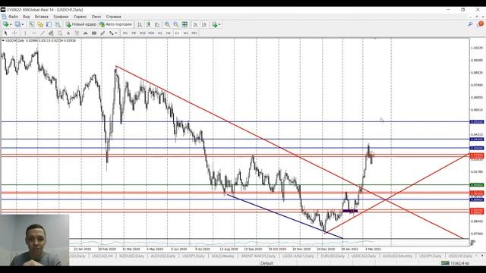
Task: Open the profiles icon
Action: [x=17, y=24]
